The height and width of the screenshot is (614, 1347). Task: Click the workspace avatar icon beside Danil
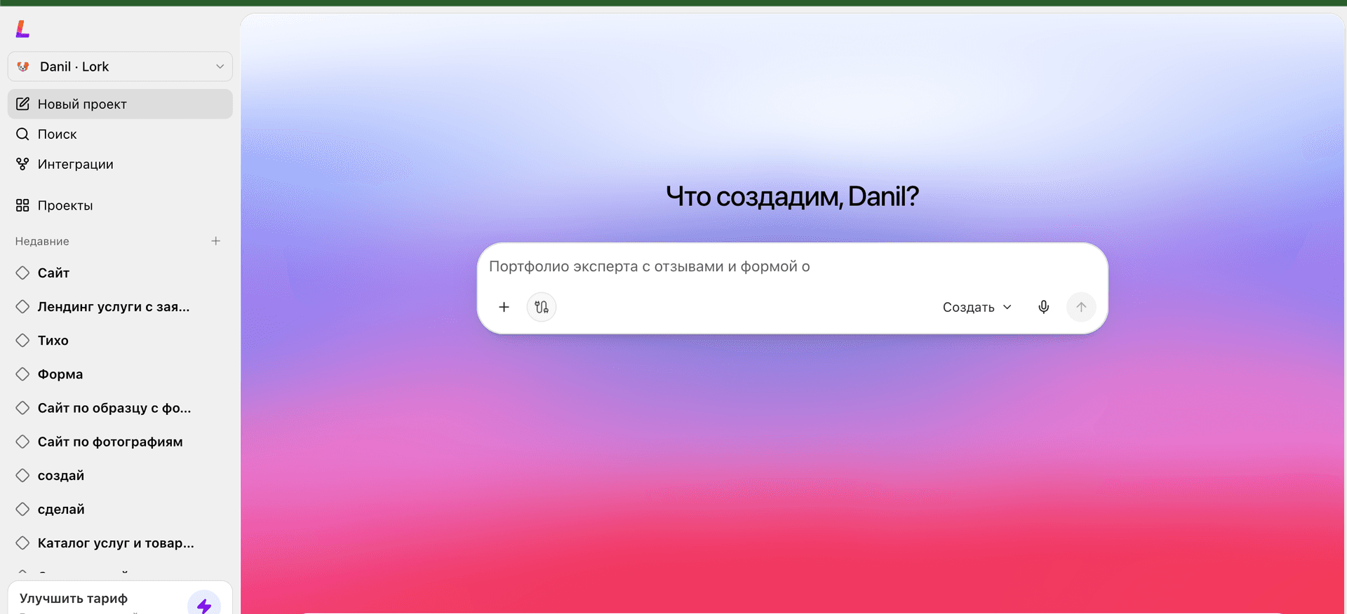click(x=23, y=67)
